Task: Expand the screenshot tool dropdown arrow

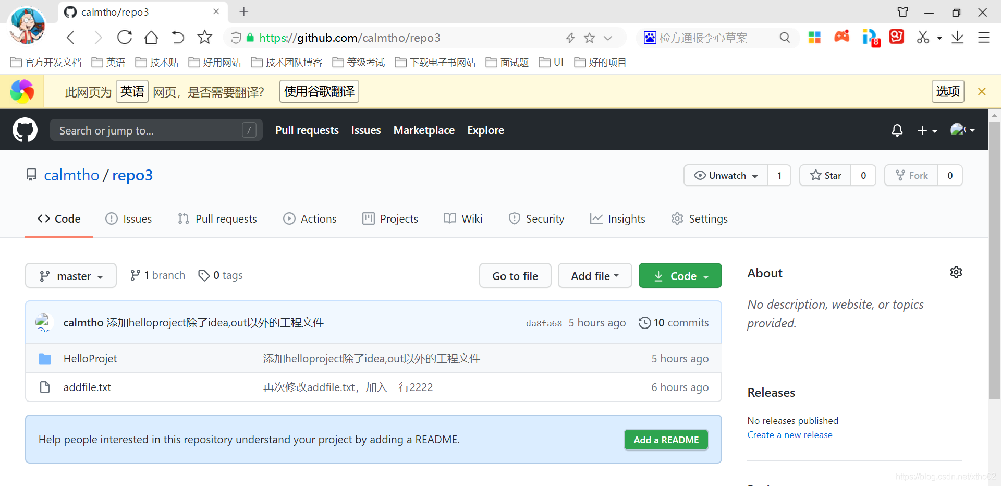Action: pos(939,38)
